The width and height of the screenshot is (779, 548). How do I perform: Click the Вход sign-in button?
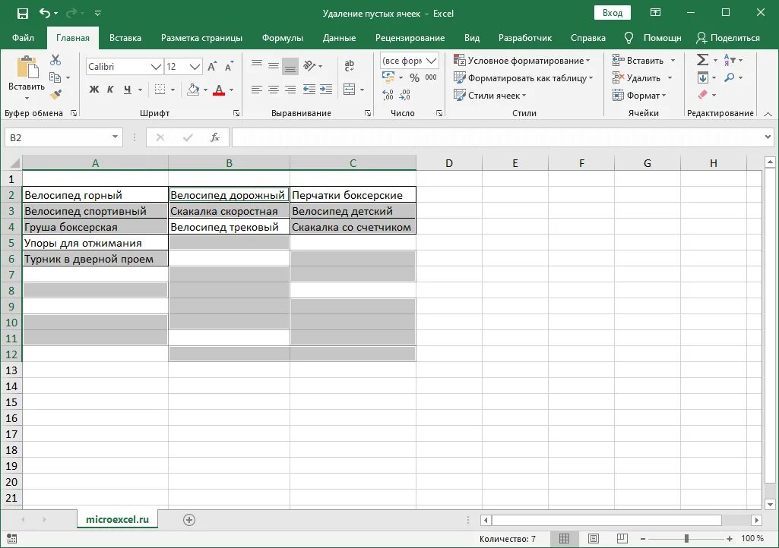click(612, 13)
